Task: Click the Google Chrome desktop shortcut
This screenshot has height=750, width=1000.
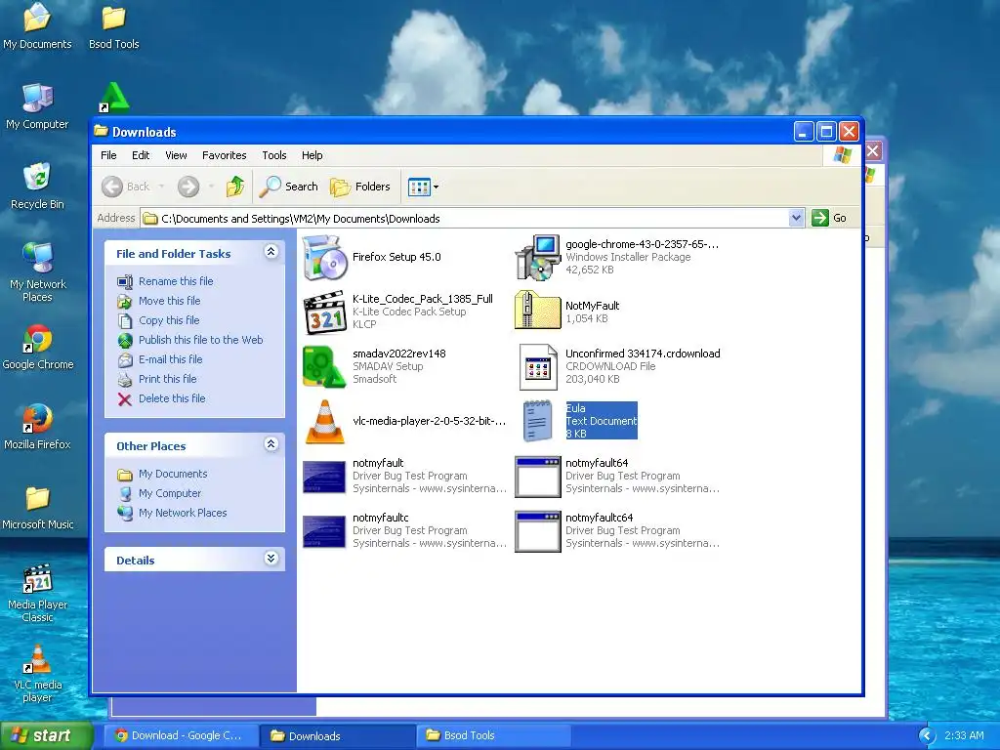Action: click(37, 348)
